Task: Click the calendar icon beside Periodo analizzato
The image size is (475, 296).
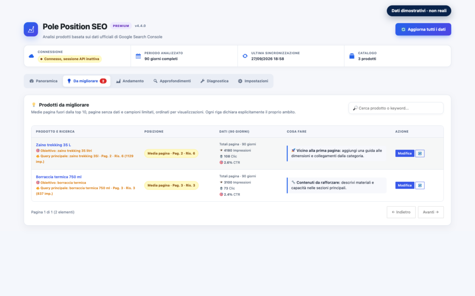Action: [138, 56]
